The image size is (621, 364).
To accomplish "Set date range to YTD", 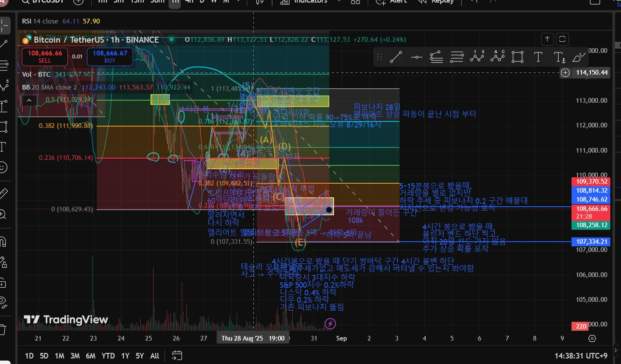I will click(108, 355).
